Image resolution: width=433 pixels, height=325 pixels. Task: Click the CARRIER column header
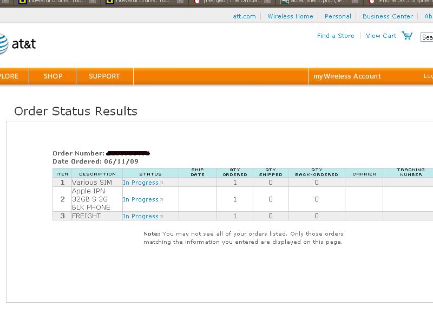coord(364,174)
